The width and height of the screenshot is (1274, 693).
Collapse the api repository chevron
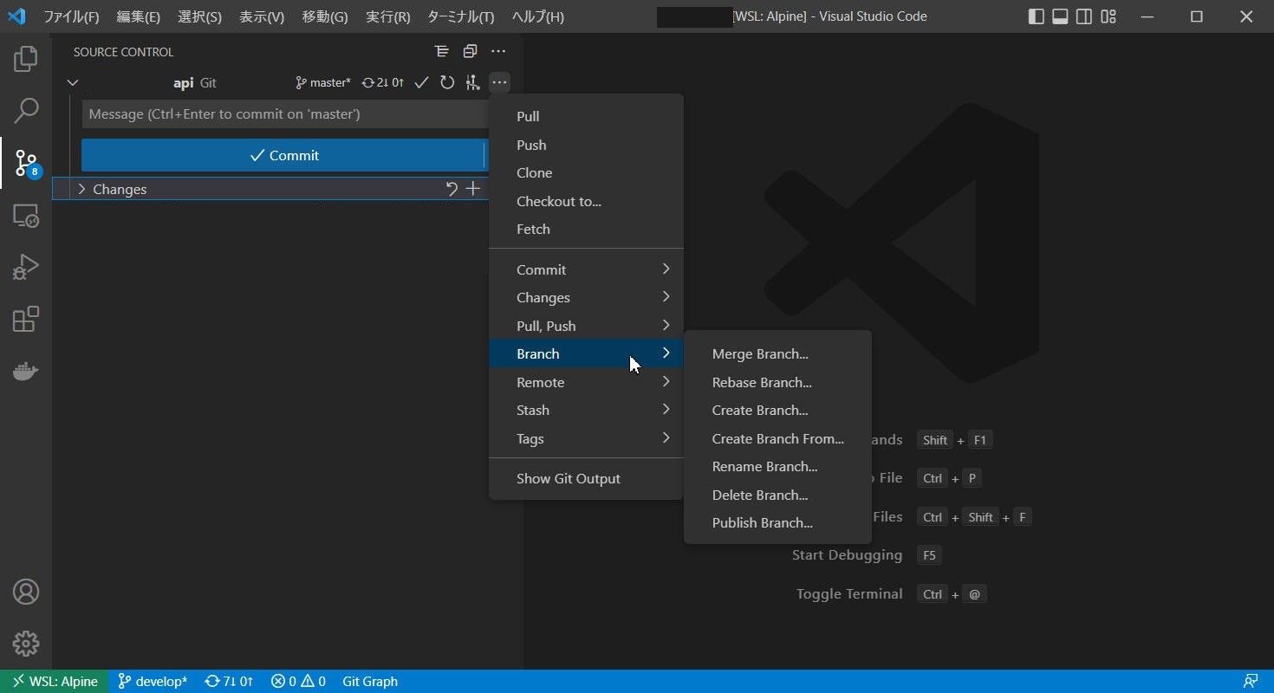73,83
